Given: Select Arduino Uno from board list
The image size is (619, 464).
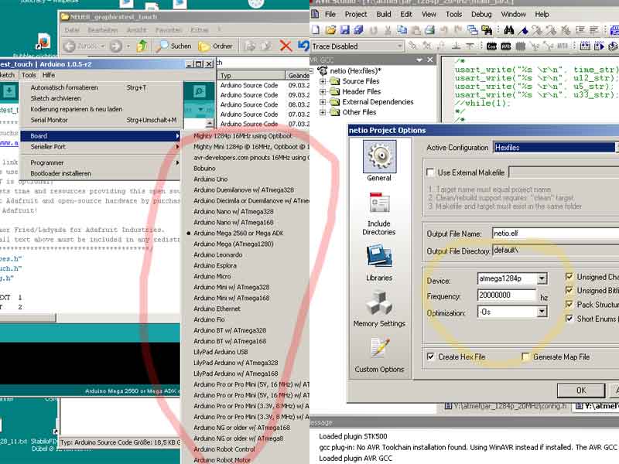Looking at the screenshot, I should [x=210, y=179].
